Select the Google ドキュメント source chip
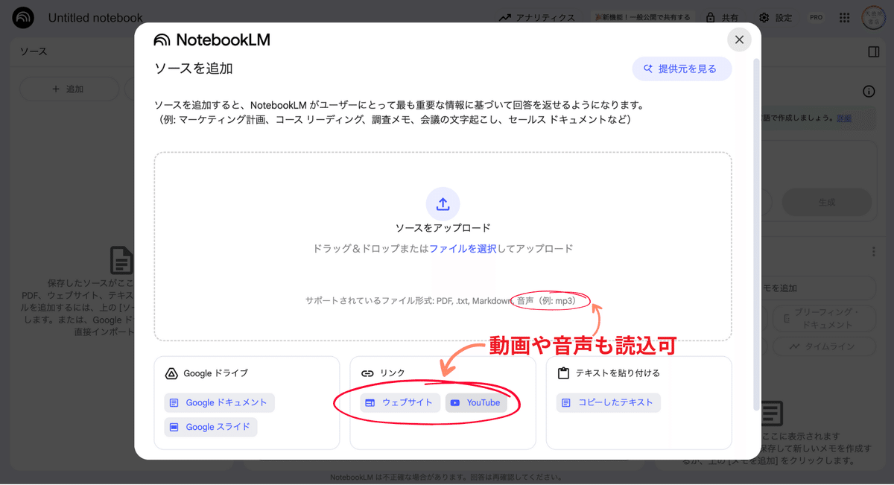The width and height of the screenshot is (894, 485). pyautogui.click(x=220, y=402)
